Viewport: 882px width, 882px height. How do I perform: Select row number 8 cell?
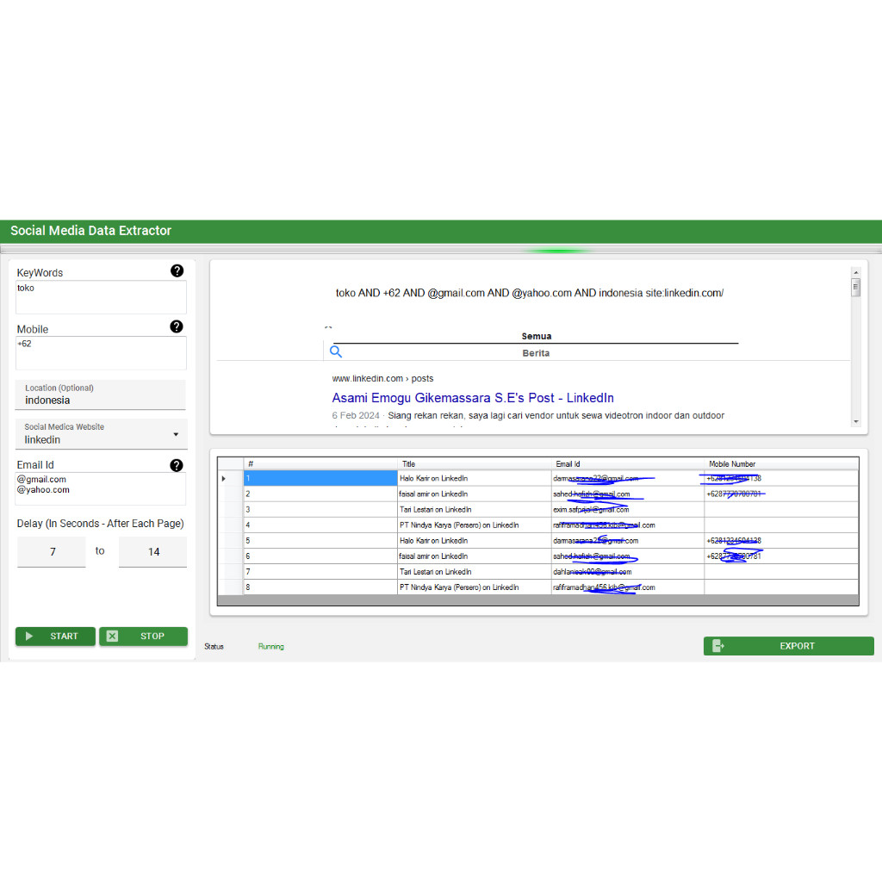(320, 587)
